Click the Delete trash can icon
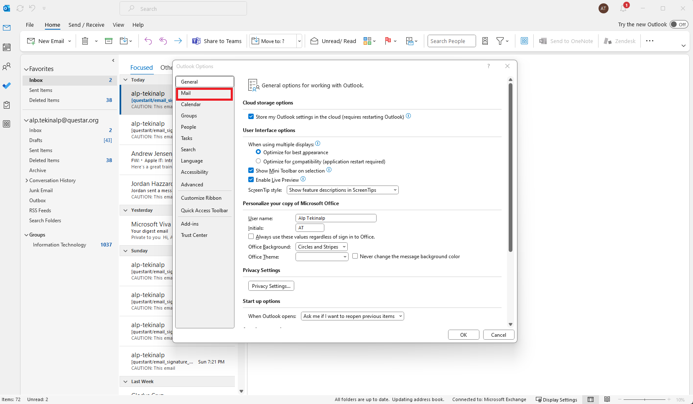Screen dimensions: 693x404 click(85, 41)
